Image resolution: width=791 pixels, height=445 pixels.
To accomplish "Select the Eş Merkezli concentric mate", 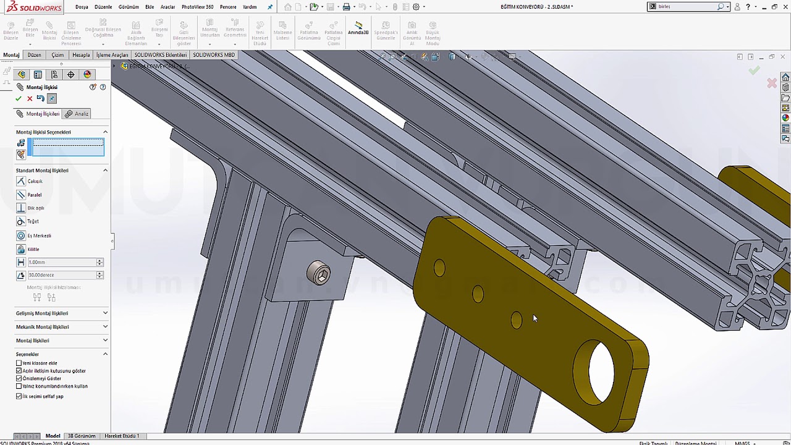I will [21, 235].
